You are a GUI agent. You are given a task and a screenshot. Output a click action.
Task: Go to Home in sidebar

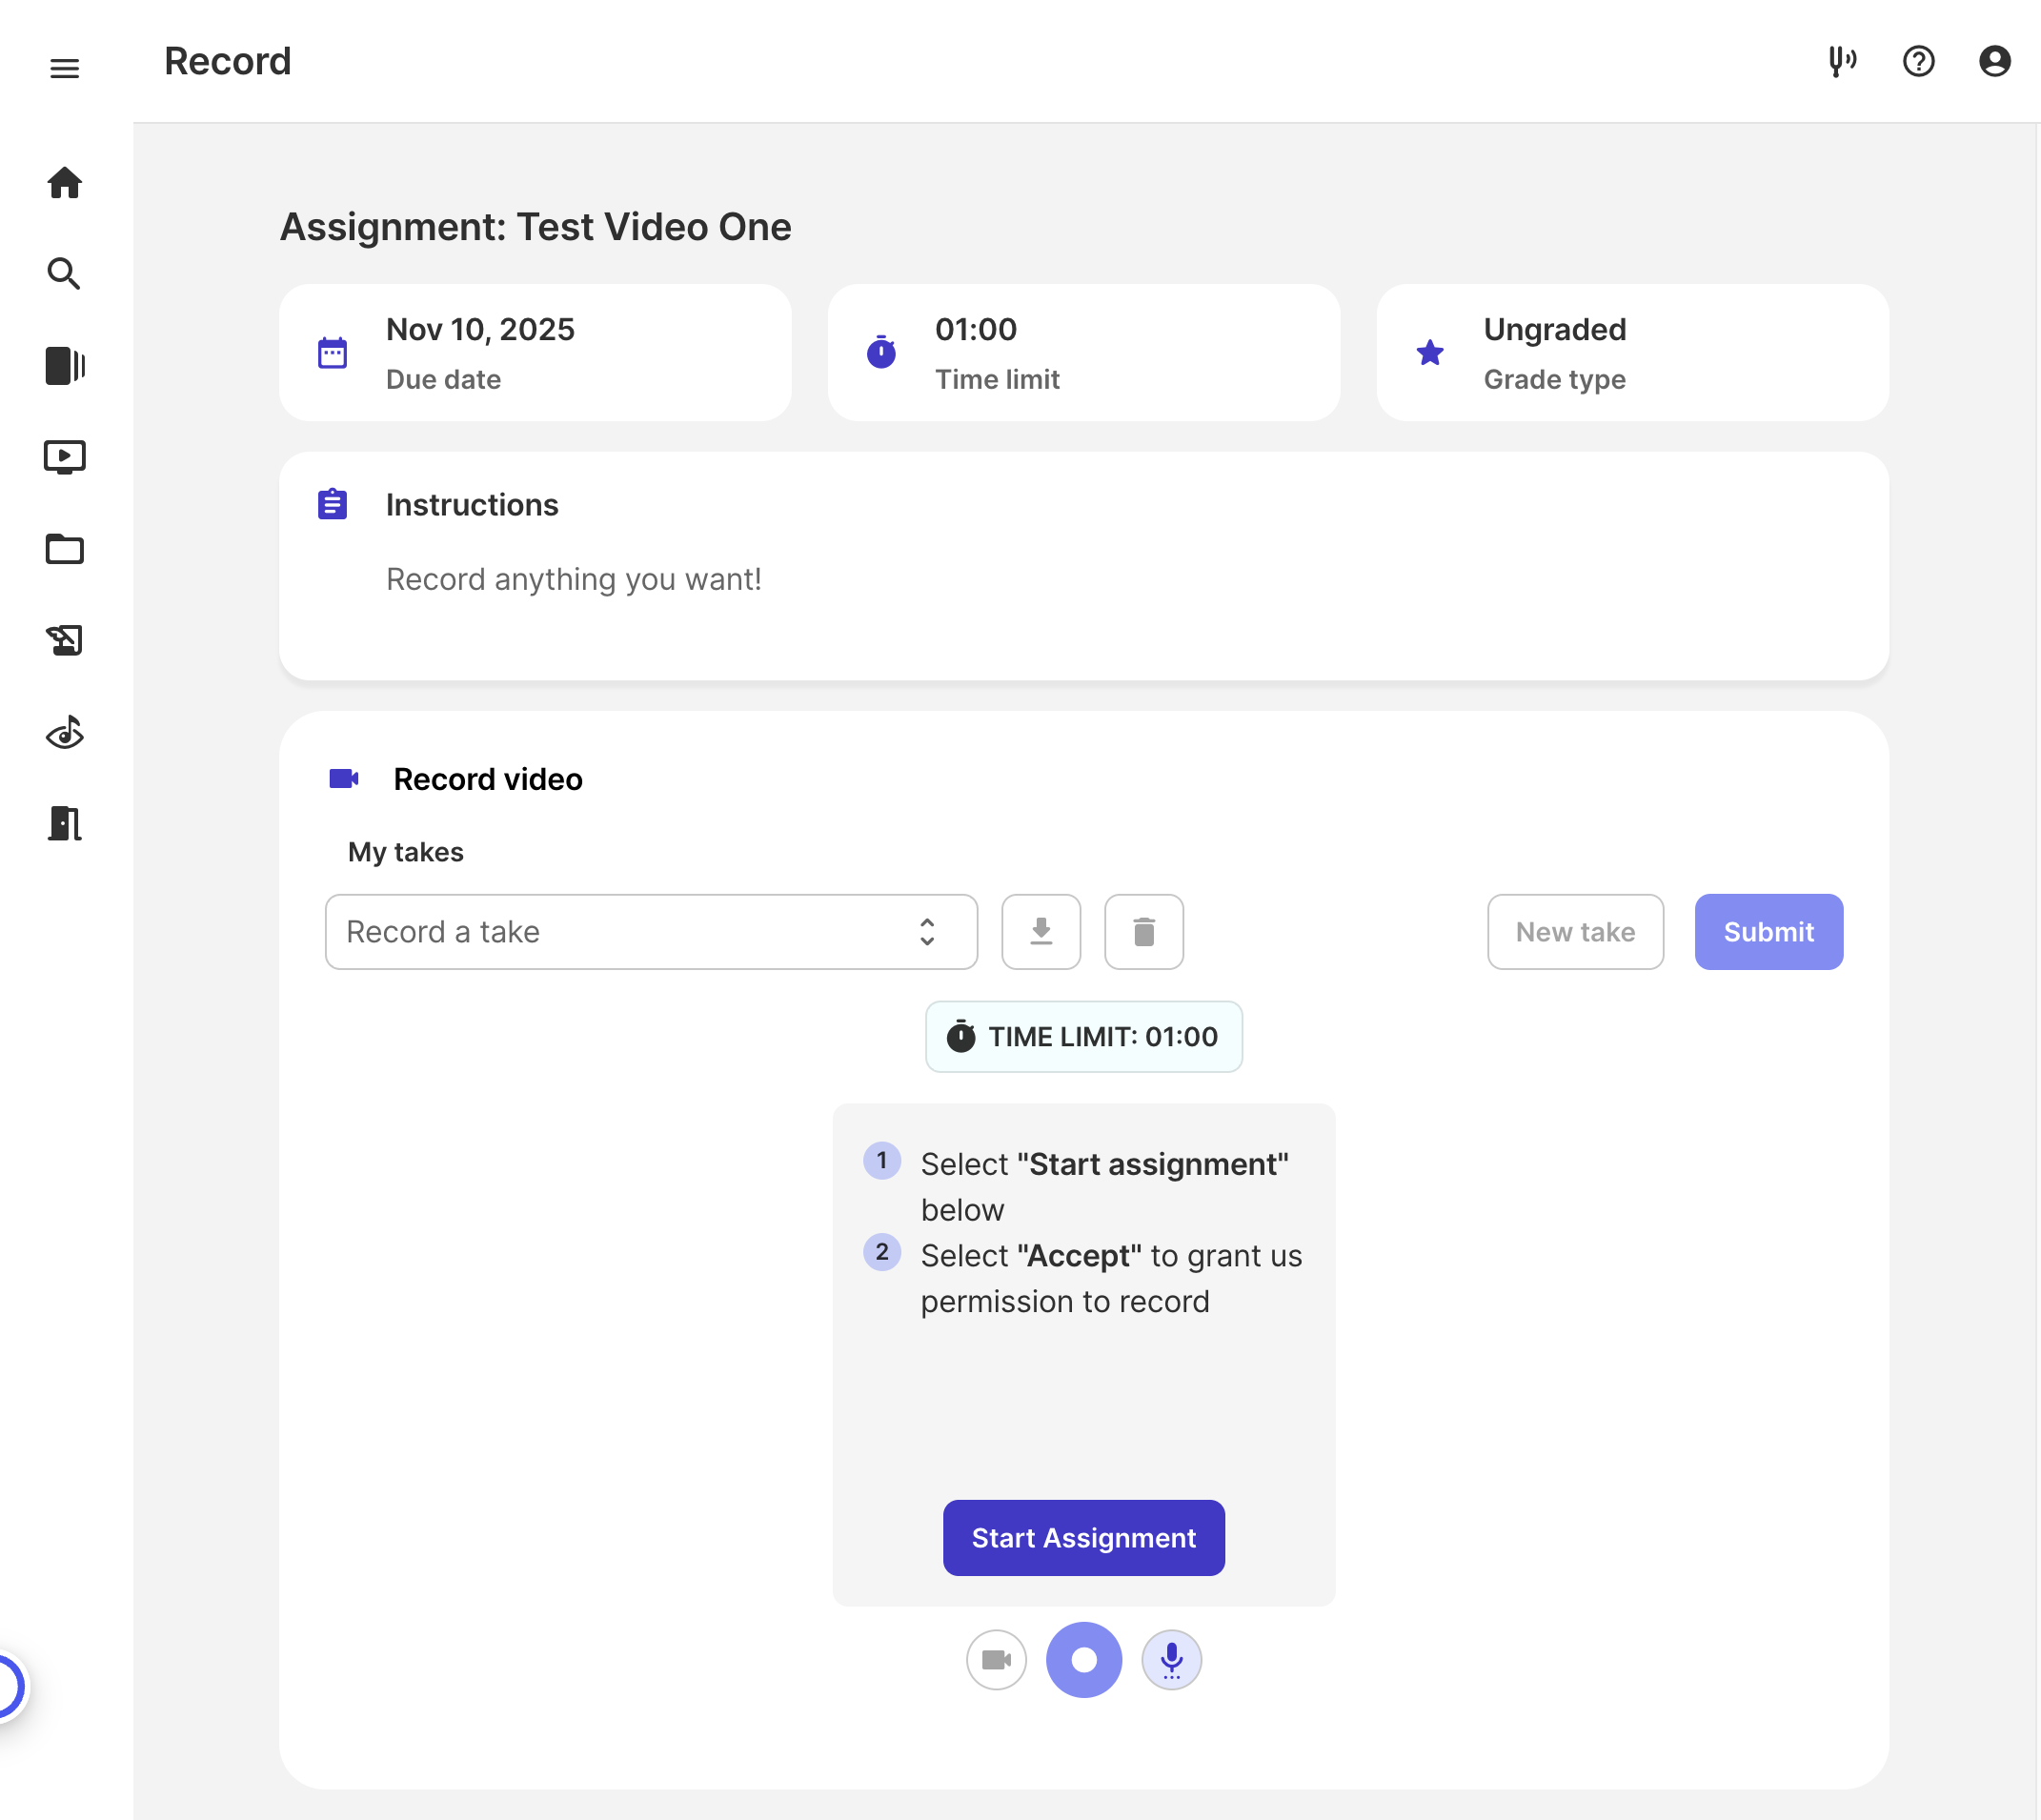point(64,183)
